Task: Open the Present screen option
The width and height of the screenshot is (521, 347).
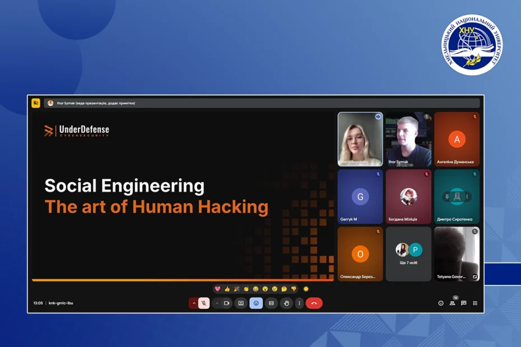Action: pos(241,303)
